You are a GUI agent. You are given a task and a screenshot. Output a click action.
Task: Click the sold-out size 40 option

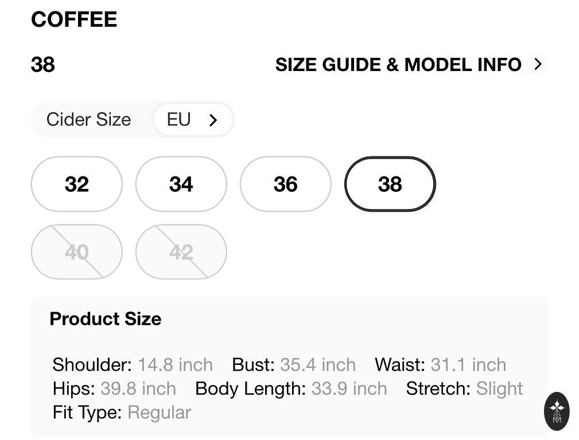tap(76, 252)
